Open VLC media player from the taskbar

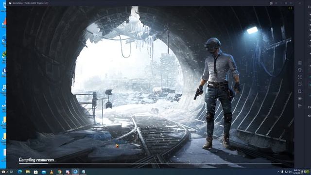coord(52,172)
